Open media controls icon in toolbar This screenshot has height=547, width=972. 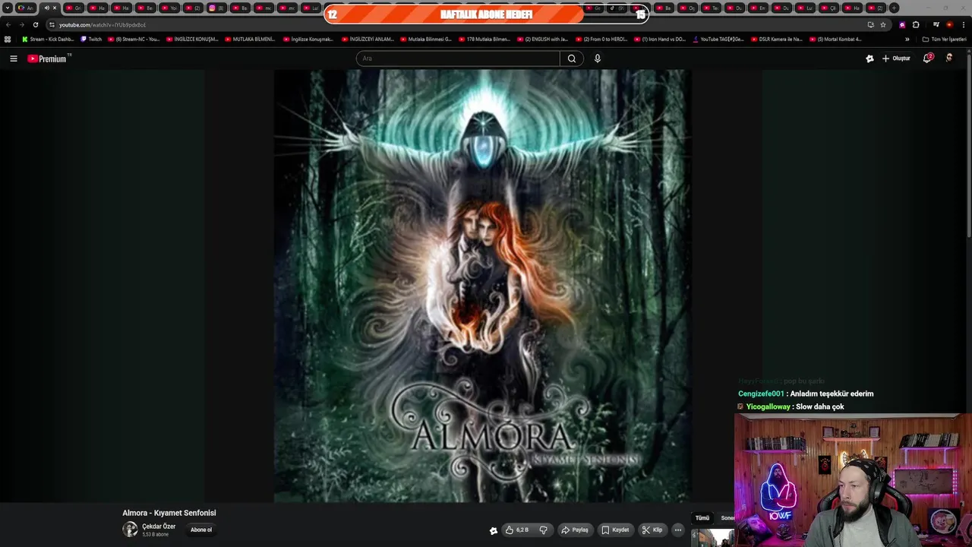[x=936, y=24]
